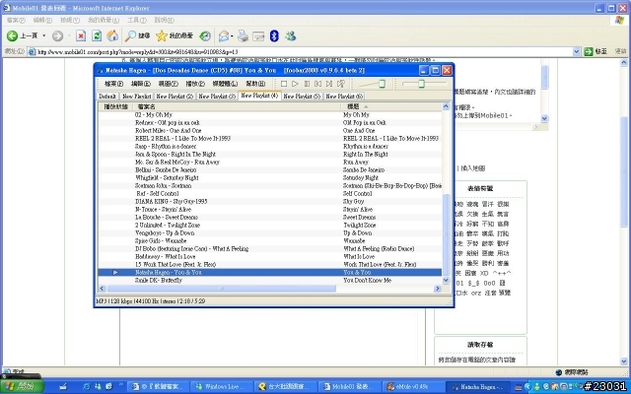Switch to New Playlist (5) tab
The image size is (631, 394).
pos(302,97)
